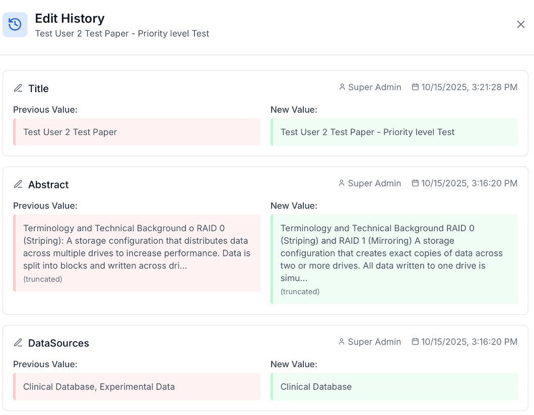Select the previous Title value text
Viewport: 534px width, 415px height.
click(70, 132)
